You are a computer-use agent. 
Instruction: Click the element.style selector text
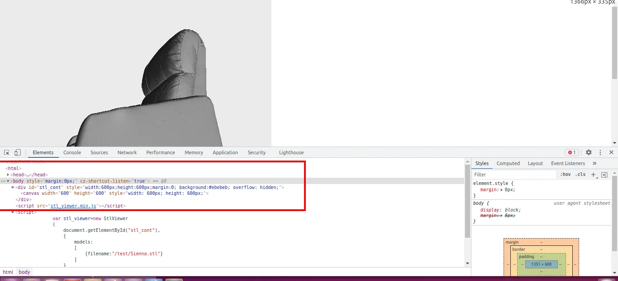coord(491,183)
